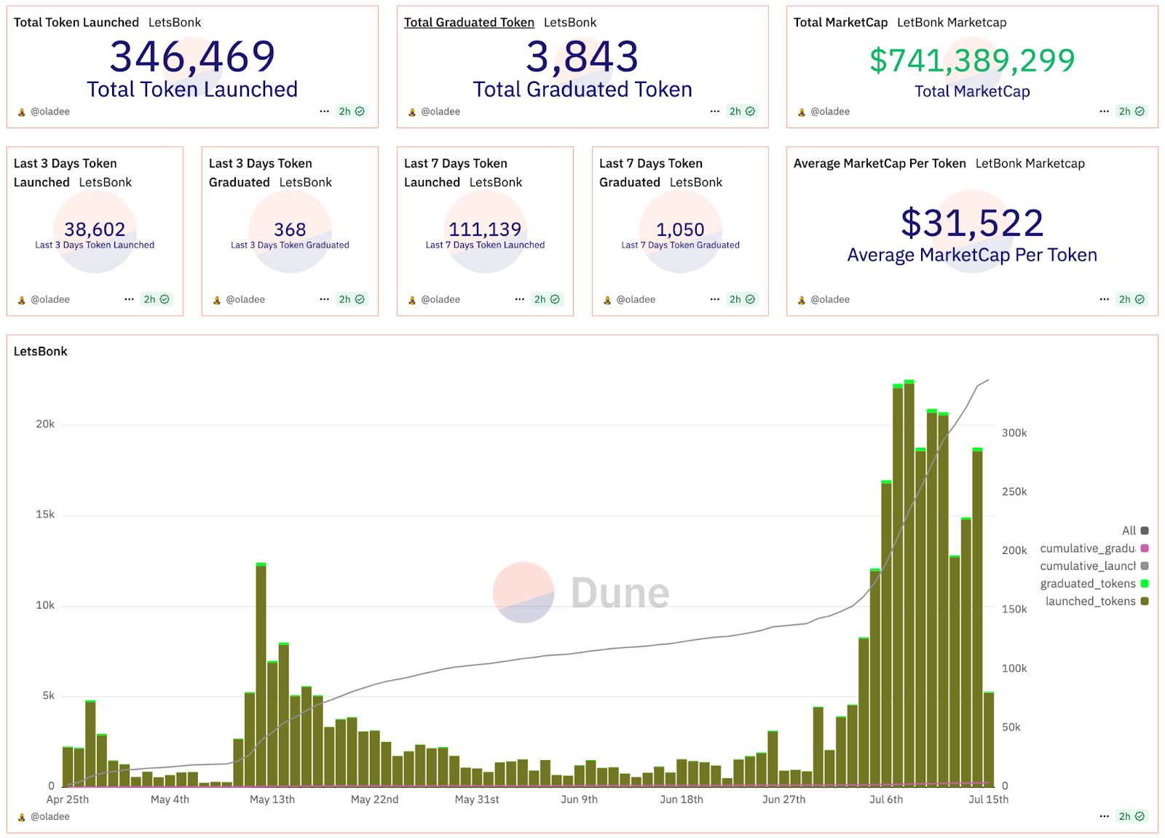Viewport: 1165px width, 838px height.
Task: Open three-dot menu on LetsBonk chart panel
Action: [x=1105, y=816]
